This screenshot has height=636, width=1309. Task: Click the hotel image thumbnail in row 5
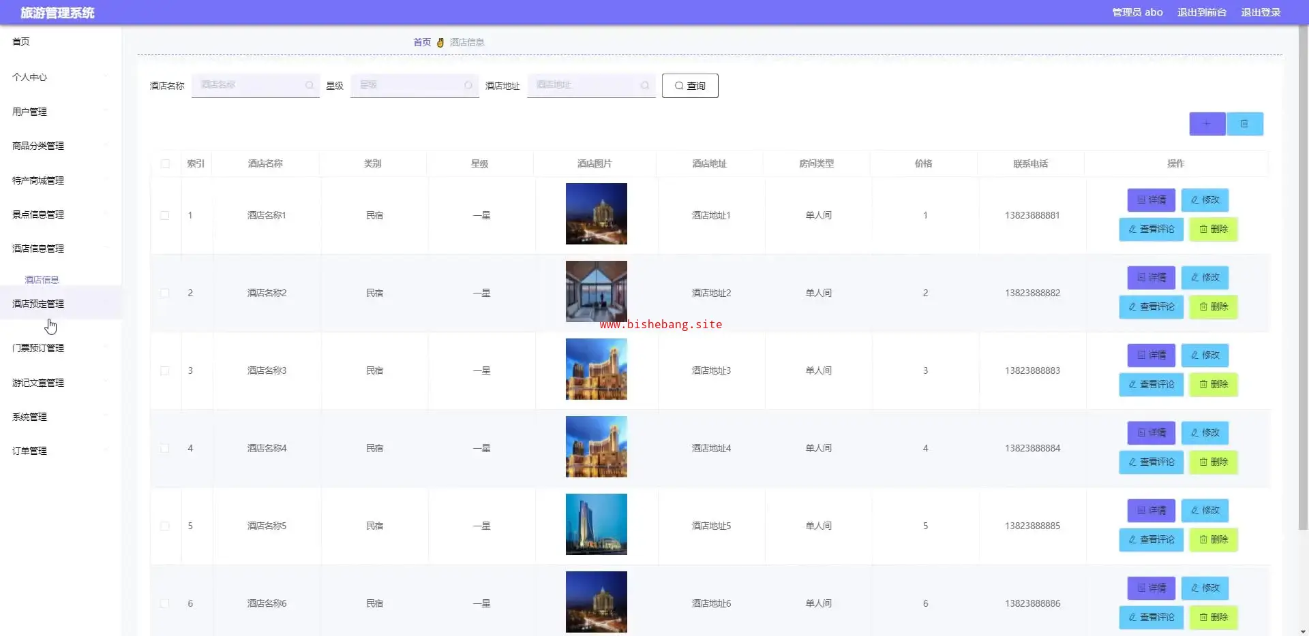point(596,524)
